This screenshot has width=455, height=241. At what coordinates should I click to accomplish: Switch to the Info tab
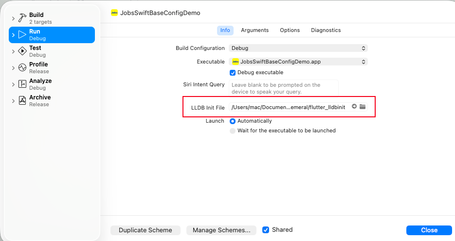225,30
